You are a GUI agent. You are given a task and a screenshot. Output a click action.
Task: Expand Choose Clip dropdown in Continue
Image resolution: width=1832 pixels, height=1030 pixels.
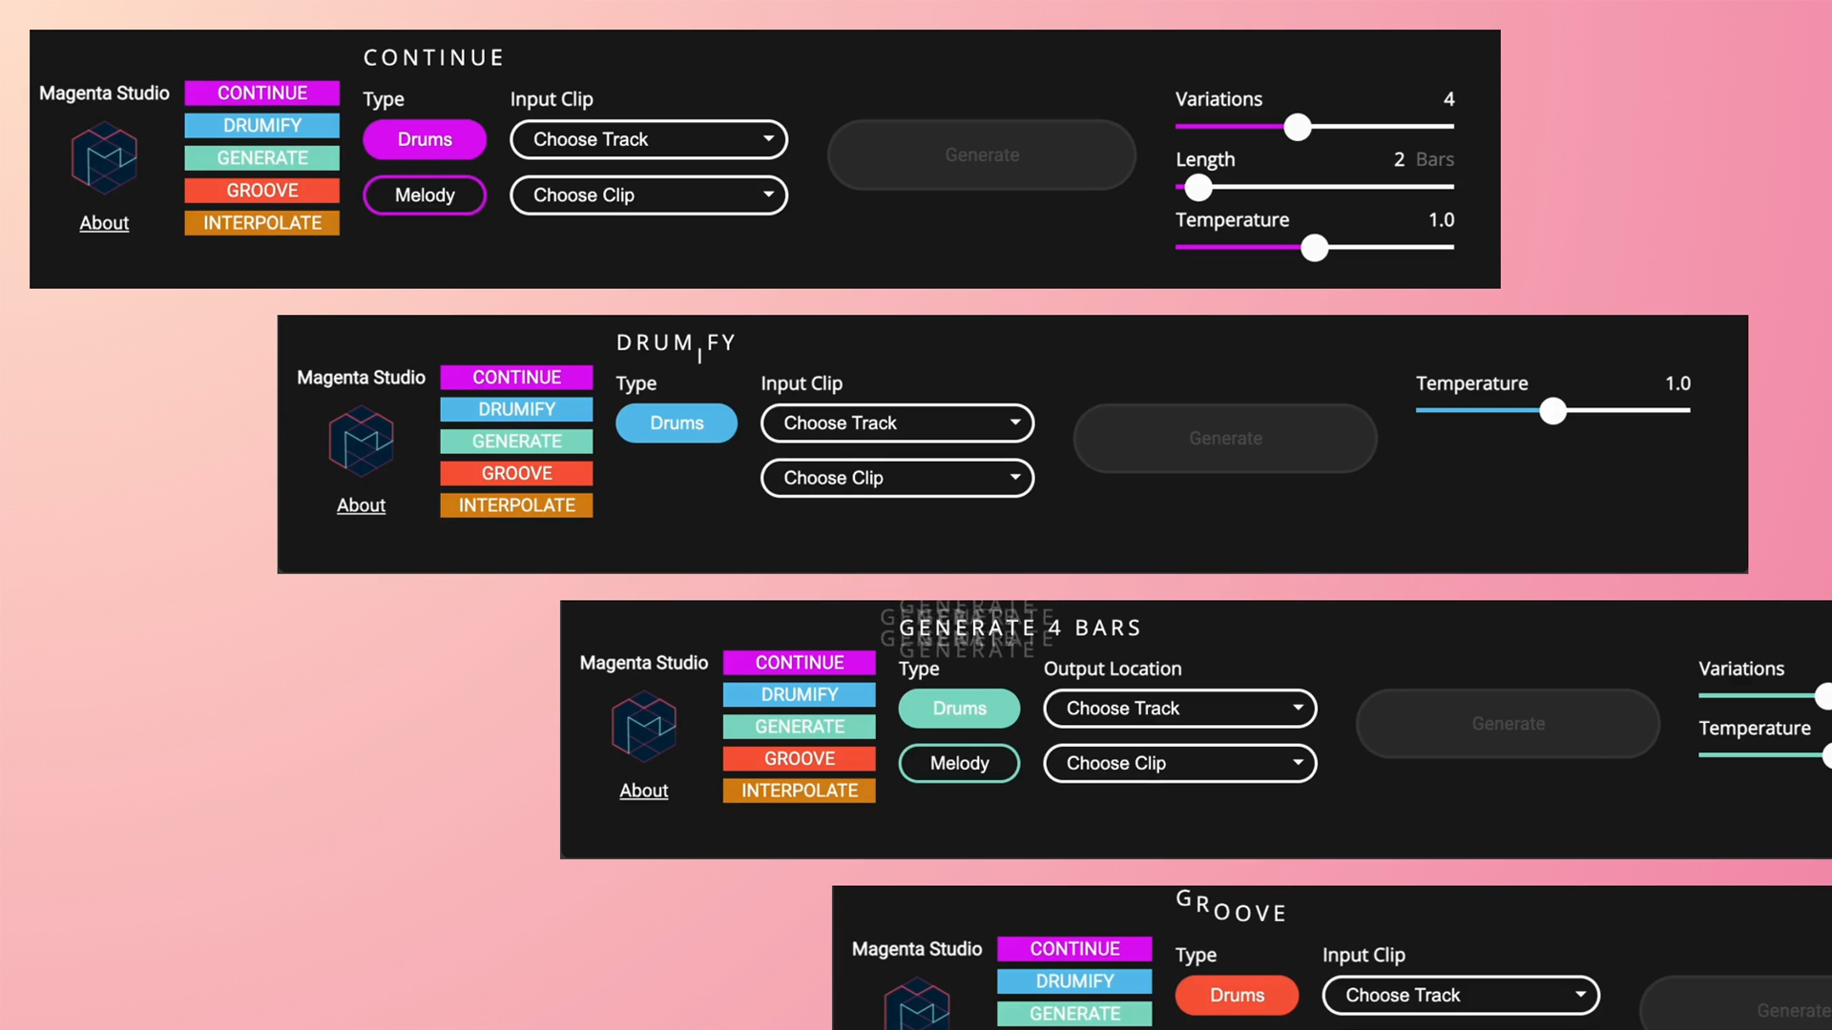point(648,195)
